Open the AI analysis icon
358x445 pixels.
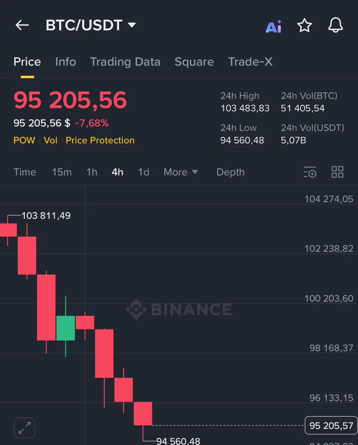[274, 27]
